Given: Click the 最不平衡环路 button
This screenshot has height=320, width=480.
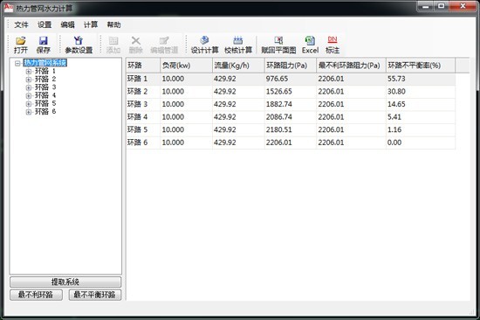Looking at the screenshot, I should coord(95,295).
